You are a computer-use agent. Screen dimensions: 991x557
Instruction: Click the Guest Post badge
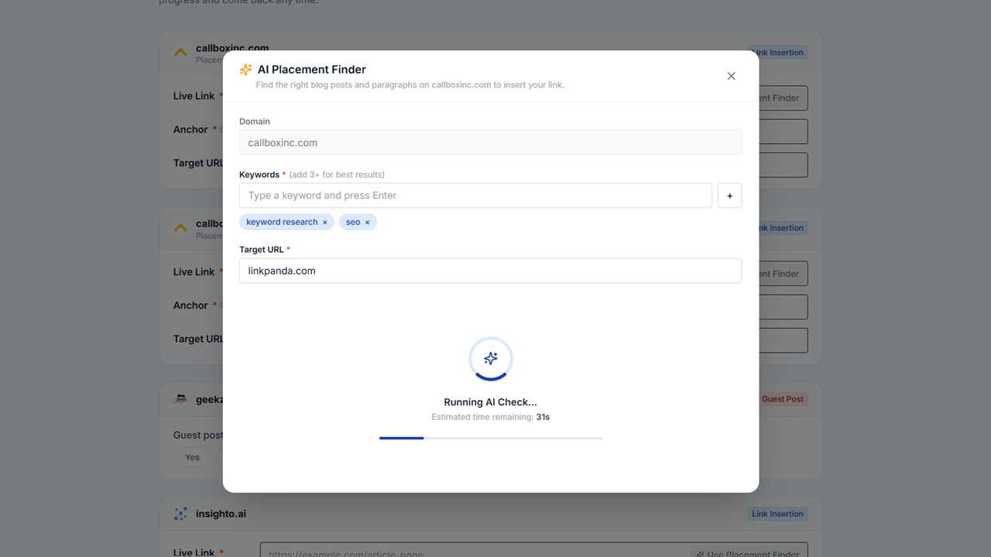coord(782,399)
